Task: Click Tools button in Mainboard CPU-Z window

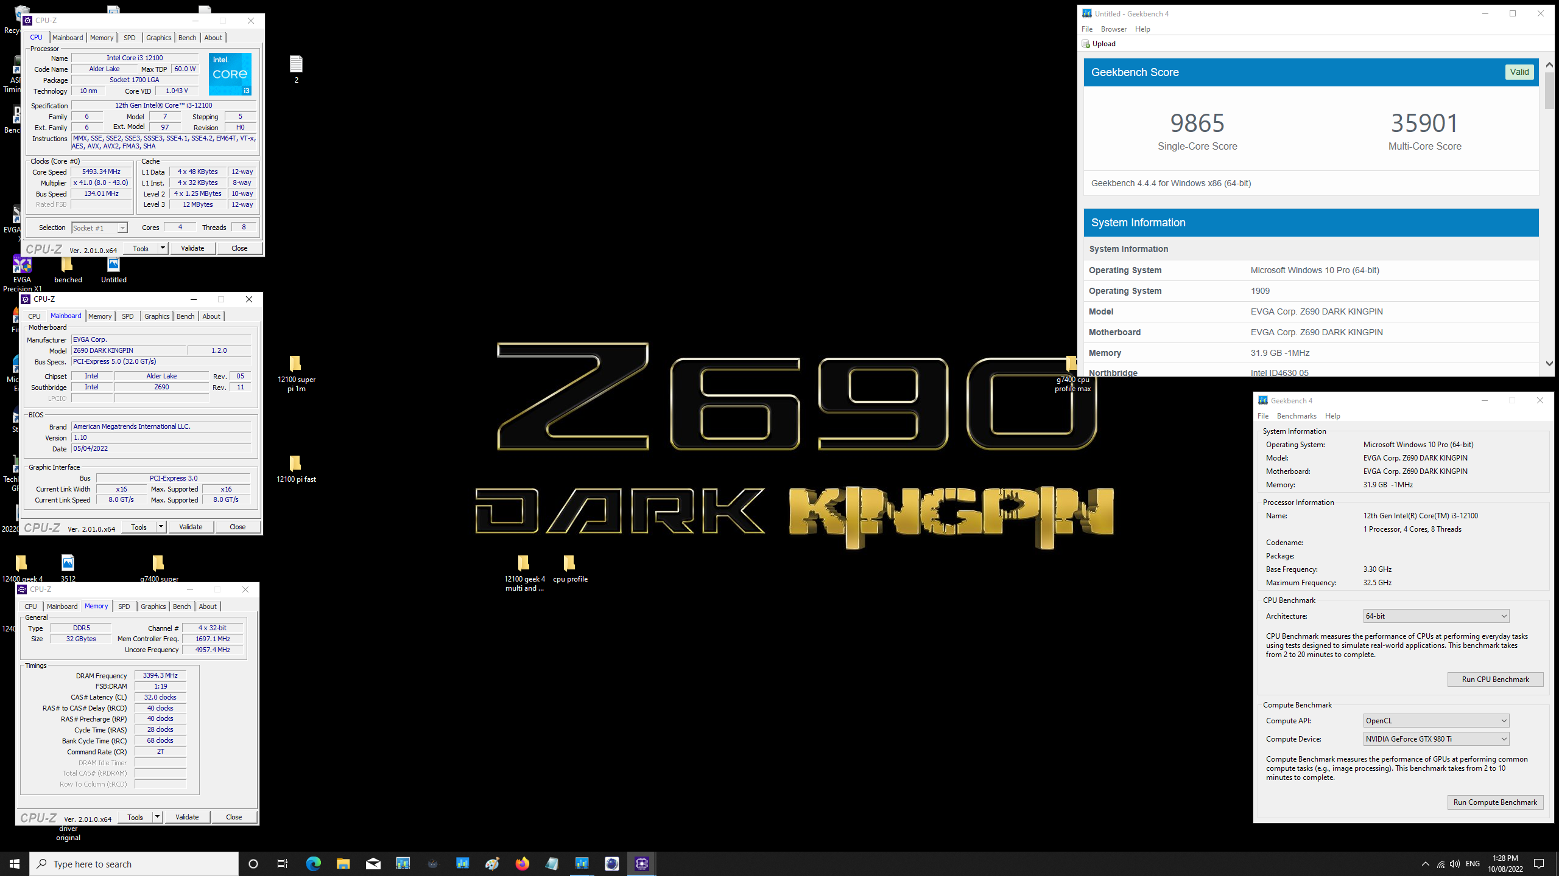Action: (x=139, y=527)
